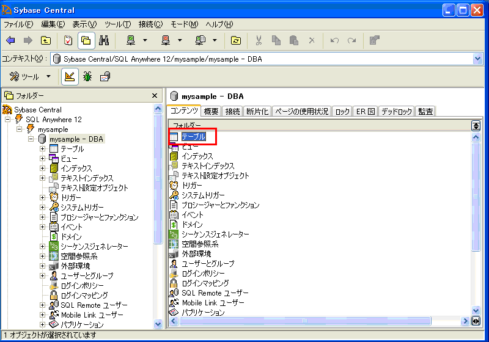The image size is (489, 342).
Task: Switch to the ER 図 tab
Action: click(366, 111)
